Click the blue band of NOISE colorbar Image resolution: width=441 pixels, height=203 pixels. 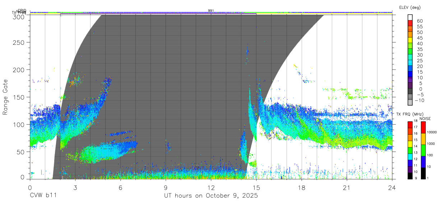(423, 162)
